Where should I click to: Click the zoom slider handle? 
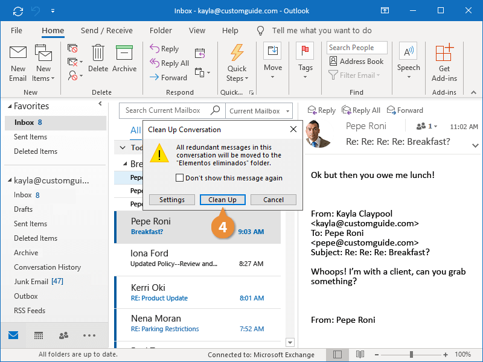click(411, 355)
